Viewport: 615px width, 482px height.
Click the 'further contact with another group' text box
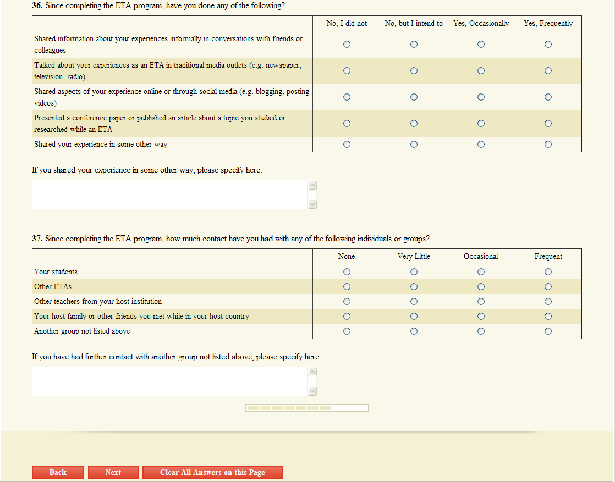click(x=170, y=381)
